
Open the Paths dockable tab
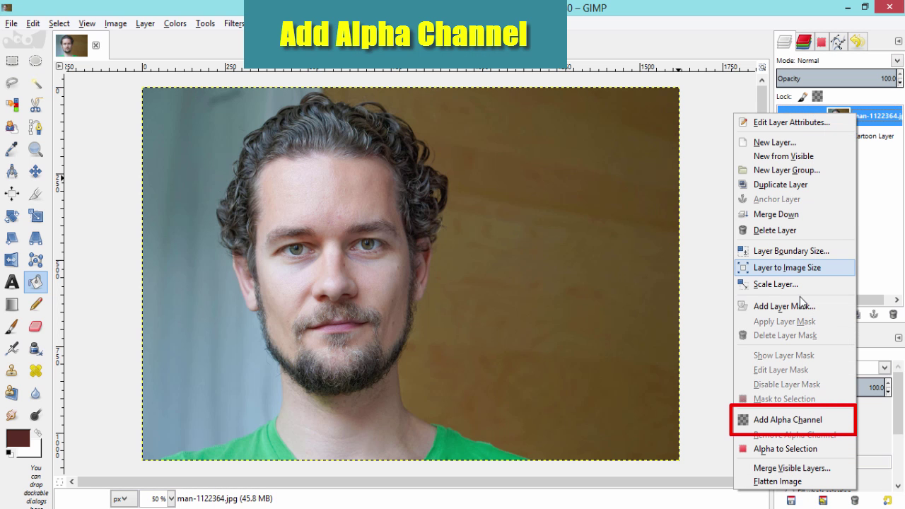(x=839, y=41)
